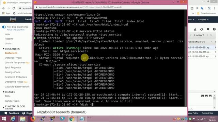Open Spot Requests in the sidebar
The image size is (218, 122).
point(13,67)
